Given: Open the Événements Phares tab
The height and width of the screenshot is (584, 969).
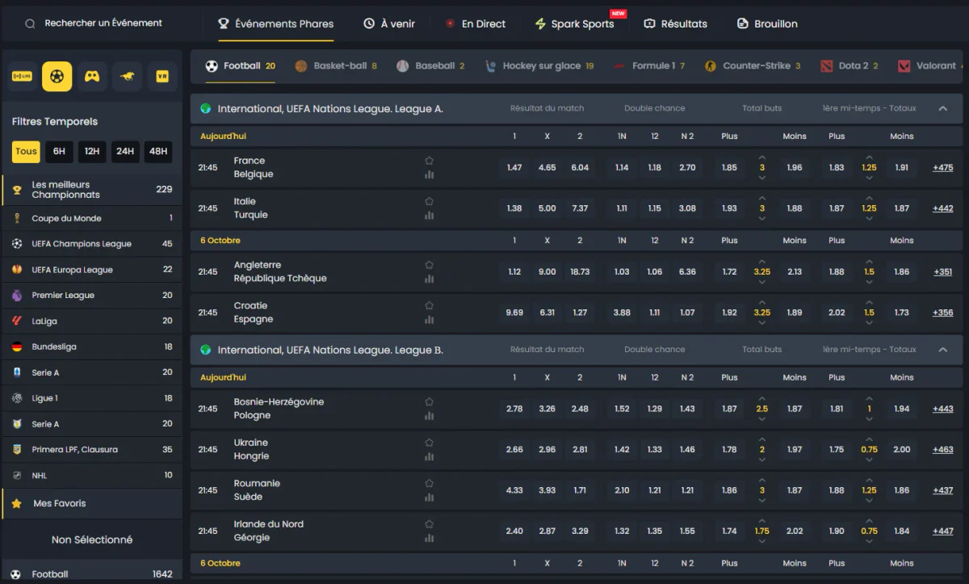Looking at the screenshot, I should click(x=275, y=23).
